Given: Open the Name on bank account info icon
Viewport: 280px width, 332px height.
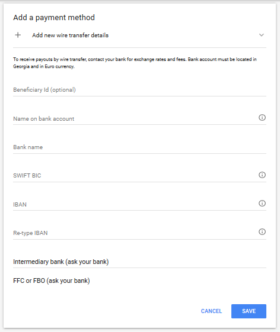Looking at the screenshot, I should [262, 118].
